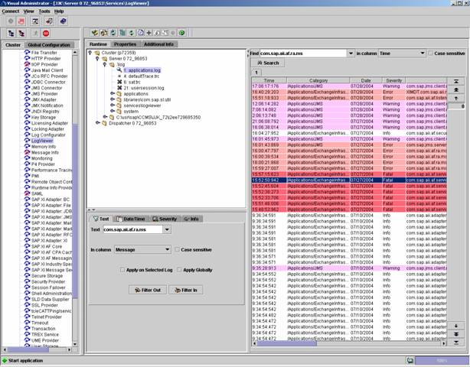Screen dimensions: 470x367
Task: Click the single up arrow record button
Action: click(x=455, y=98)
